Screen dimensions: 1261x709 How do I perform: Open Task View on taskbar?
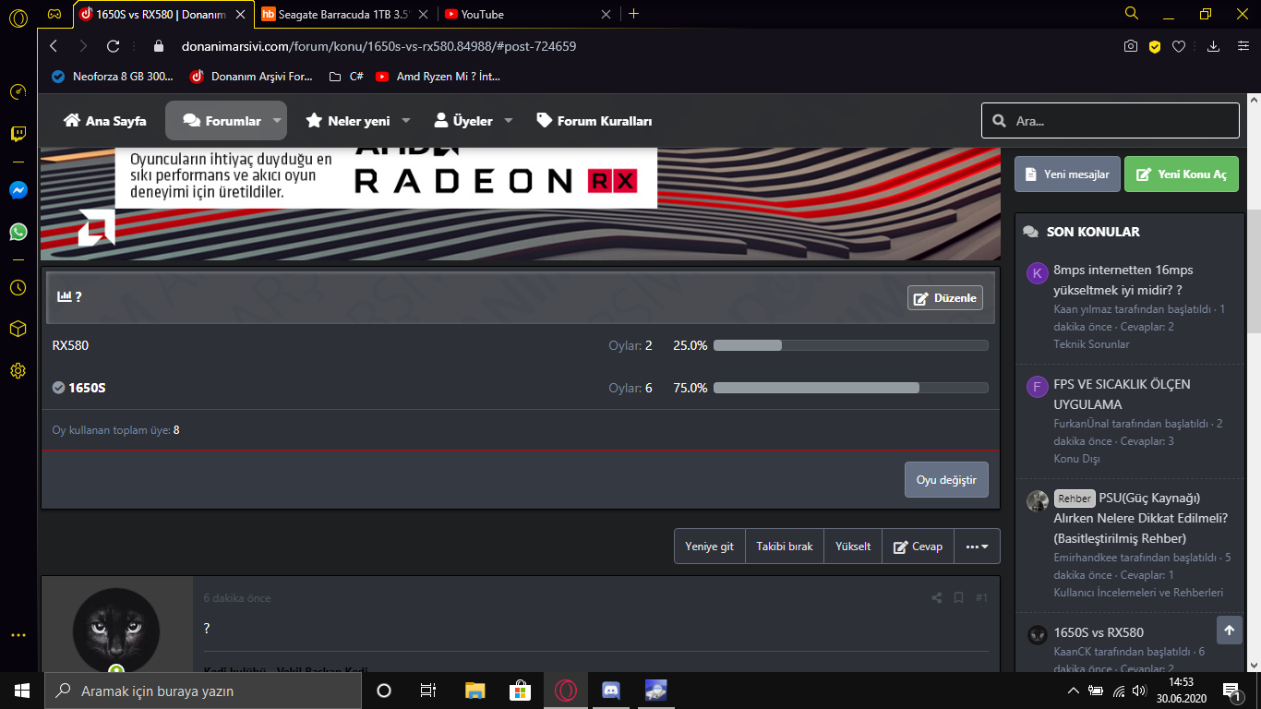pyautogui.click(x=428, y=690)
